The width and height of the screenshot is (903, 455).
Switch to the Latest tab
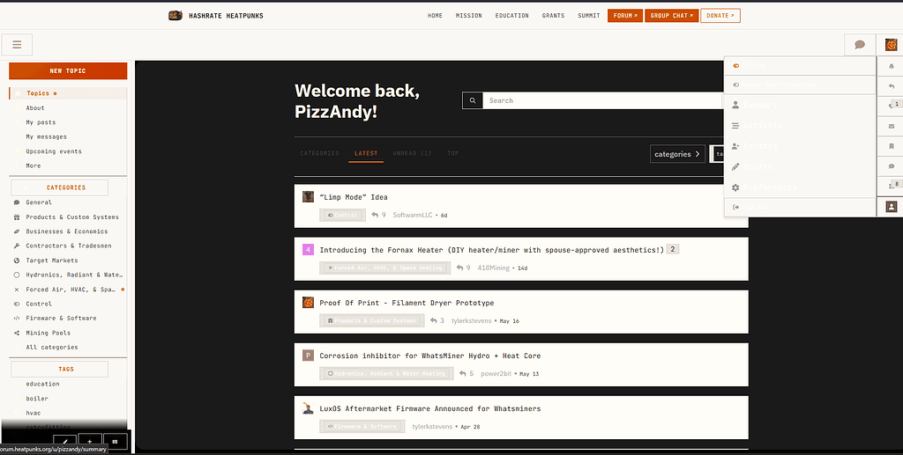point(366,153)
